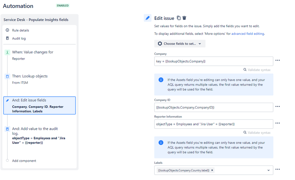Click the Reporter Information input field
The height and width of the screenshot is (180, 295).
[x=214, y=124]
